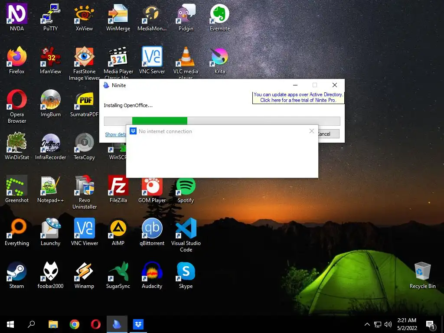Open foobar2000 desktop shortcut
Viewport: 444px width, 333px height.
click(x=50, y=274)
